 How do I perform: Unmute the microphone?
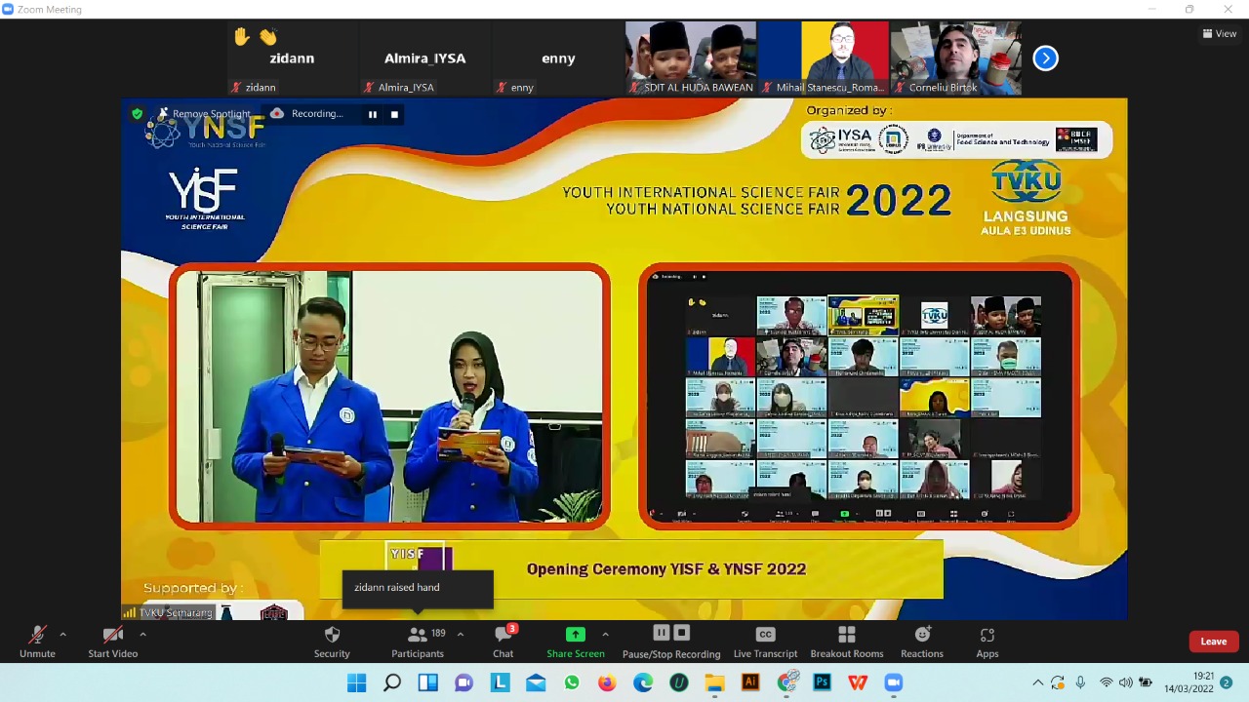(37, 640)
